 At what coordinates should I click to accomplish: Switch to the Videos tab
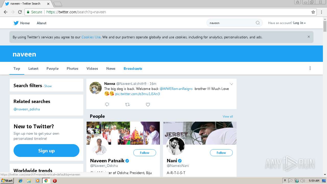[x=92, y=68]
